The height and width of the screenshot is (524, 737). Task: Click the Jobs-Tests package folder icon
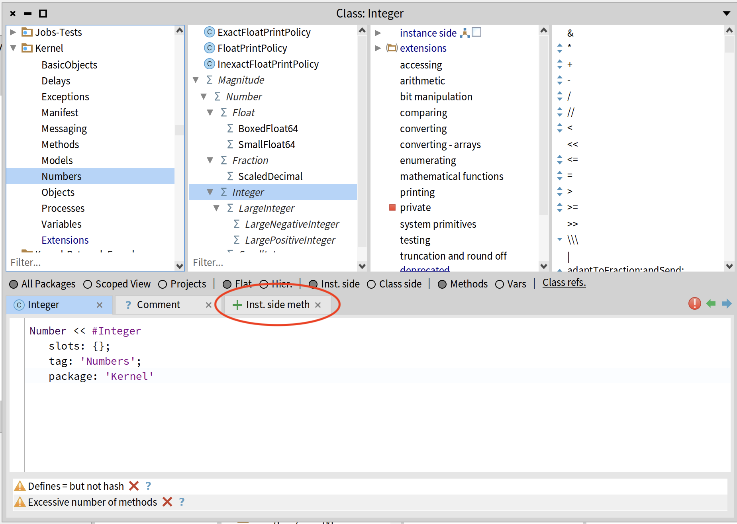27,32
